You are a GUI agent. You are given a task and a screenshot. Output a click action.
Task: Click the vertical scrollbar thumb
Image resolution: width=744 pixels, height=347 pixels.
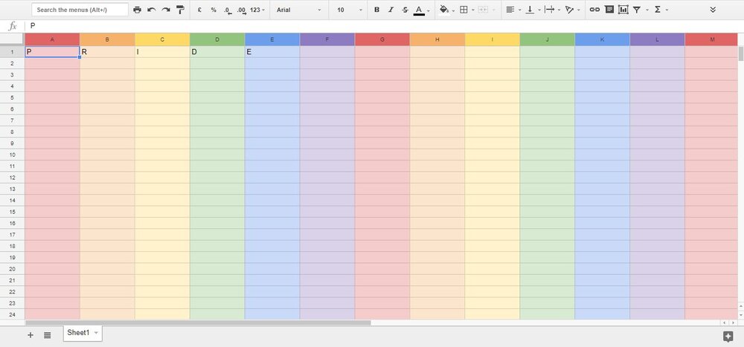point(741,54)
